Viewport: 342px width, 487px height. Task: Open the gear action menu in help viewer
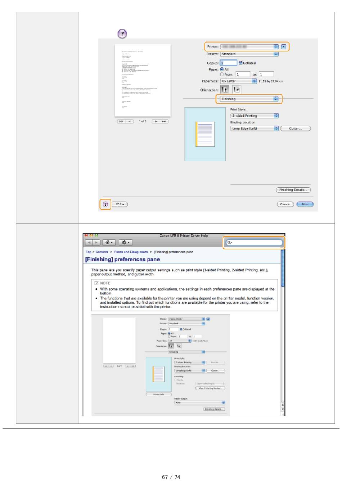126,243
